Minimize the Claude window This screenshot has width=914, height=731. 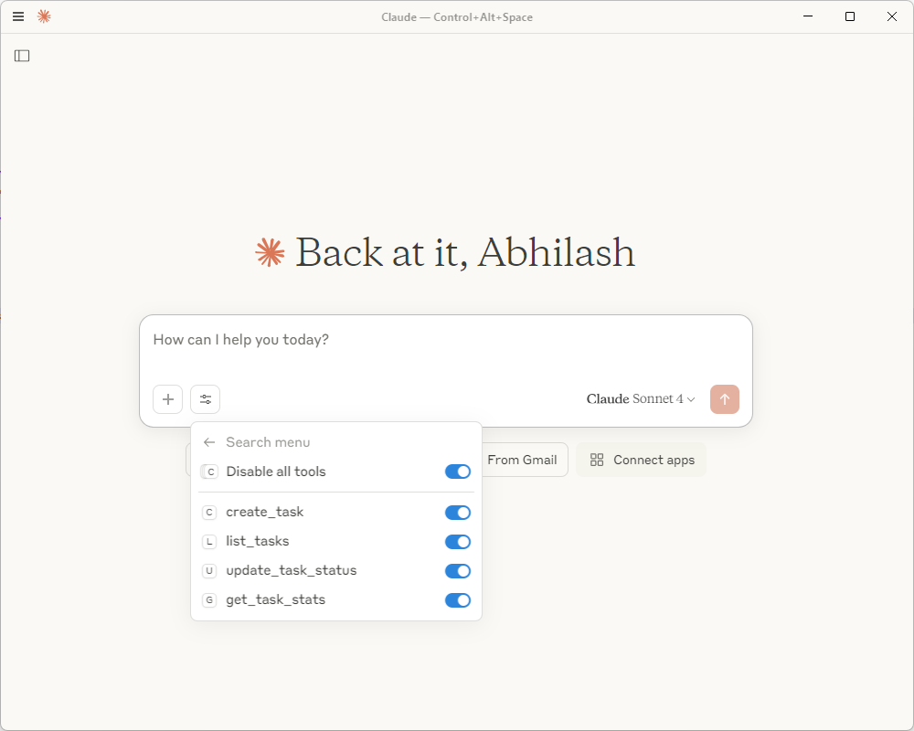pyautogui.click(x=808, y=16)
